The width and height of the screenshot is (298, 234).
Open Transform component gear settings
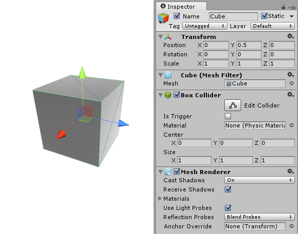[291, 36]
